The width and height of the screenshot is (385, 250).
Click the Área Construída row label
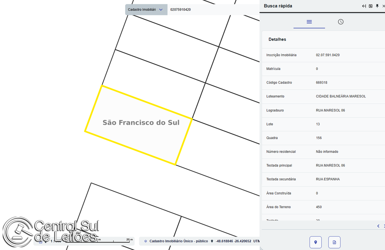[x=278, y=193]
